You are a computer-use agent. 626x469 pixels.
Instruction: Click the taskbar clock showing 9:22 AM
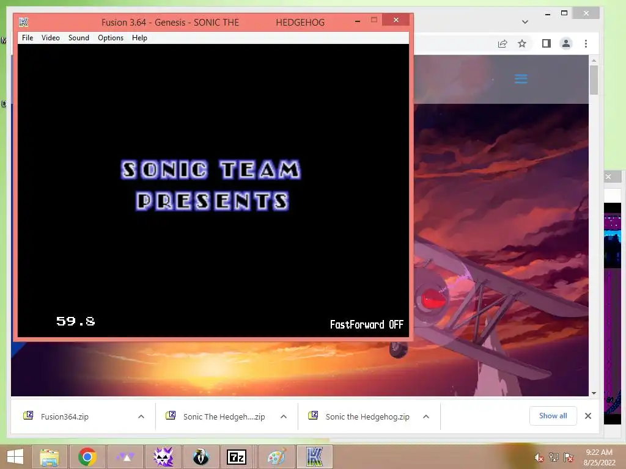pyautogui.click(x=599, y=457)
